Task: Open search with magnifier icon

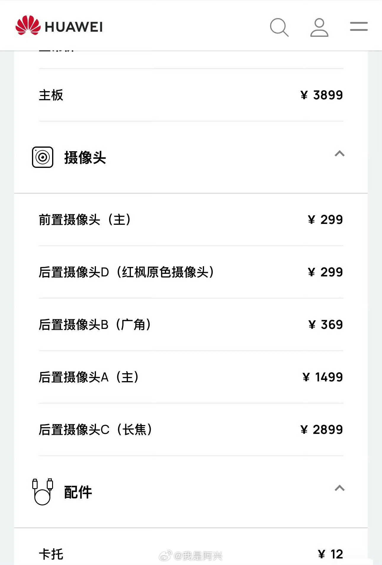Action: 279,27
